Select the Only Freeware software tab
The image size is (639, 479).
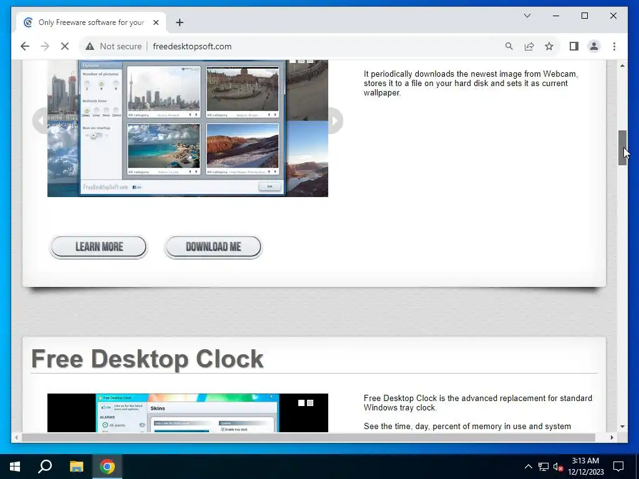click(91, 22)
